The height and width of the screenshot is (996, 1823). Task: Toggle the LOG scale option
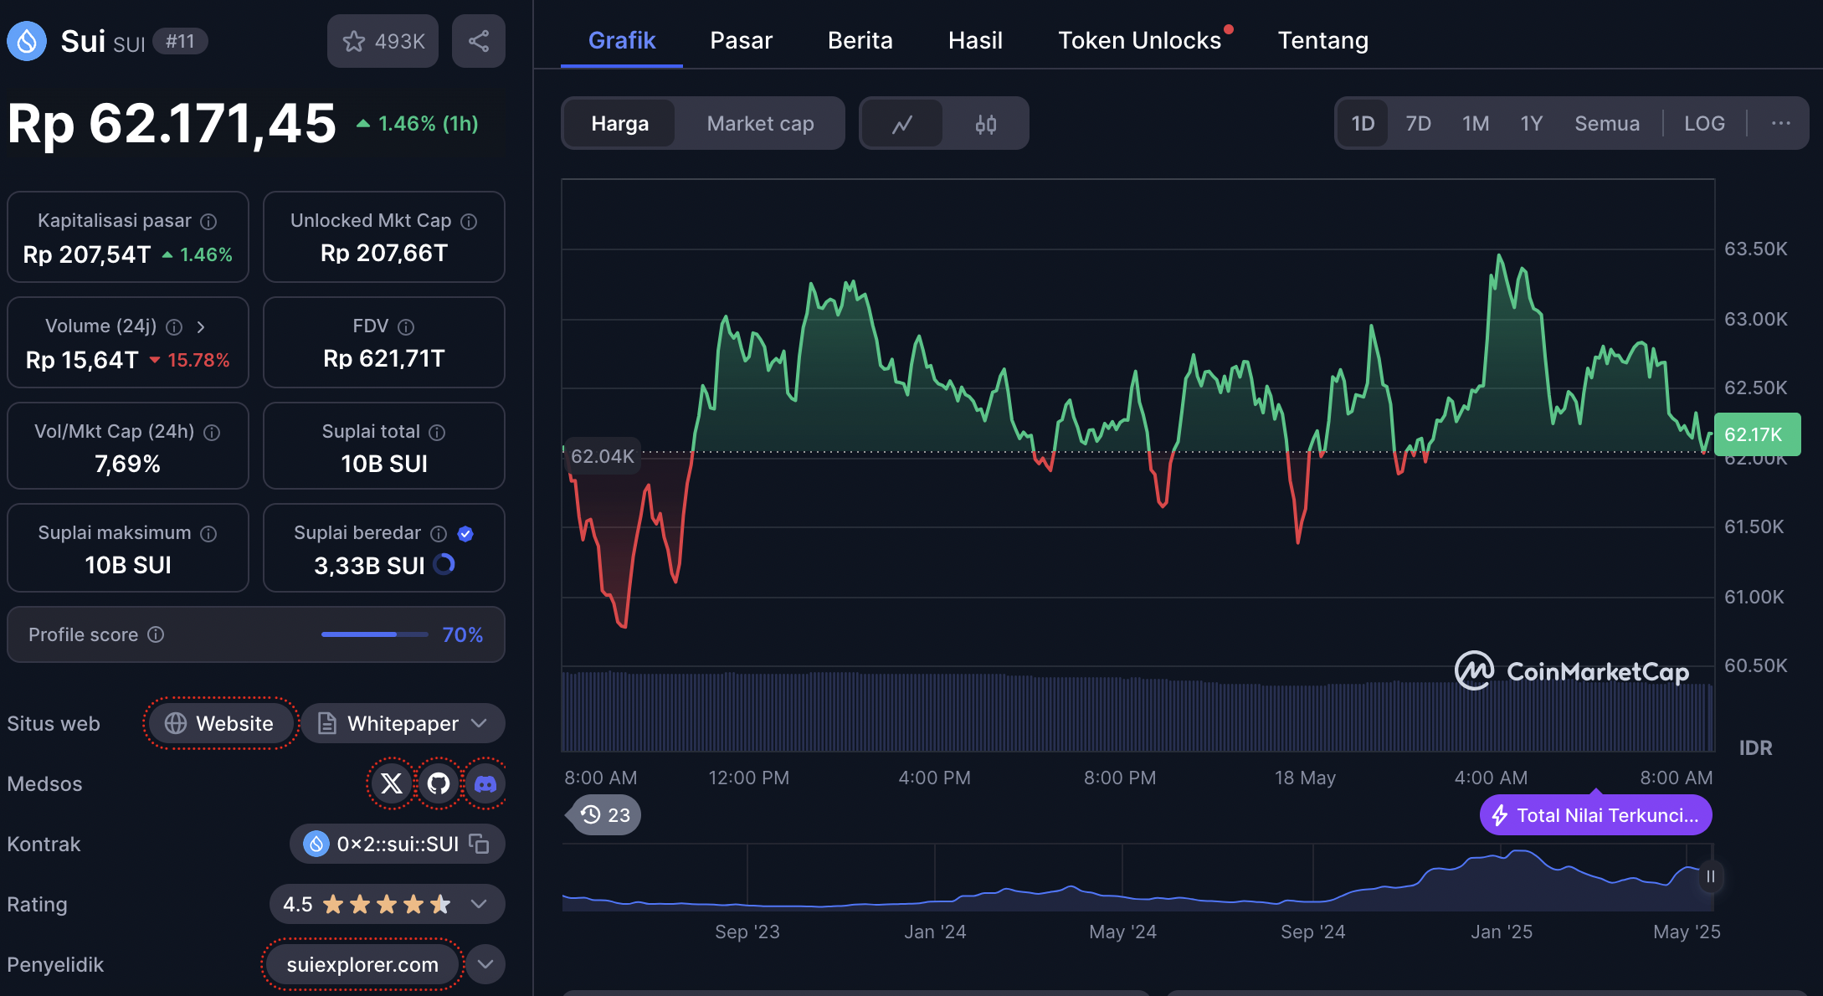[x=1704, y=124]
